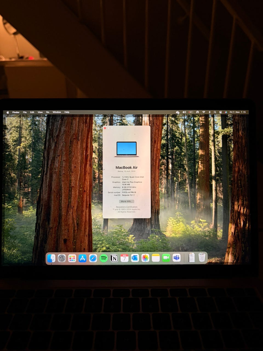Open System Settings from the Dock
The image size is (263, 351).
tap(62, 258)
